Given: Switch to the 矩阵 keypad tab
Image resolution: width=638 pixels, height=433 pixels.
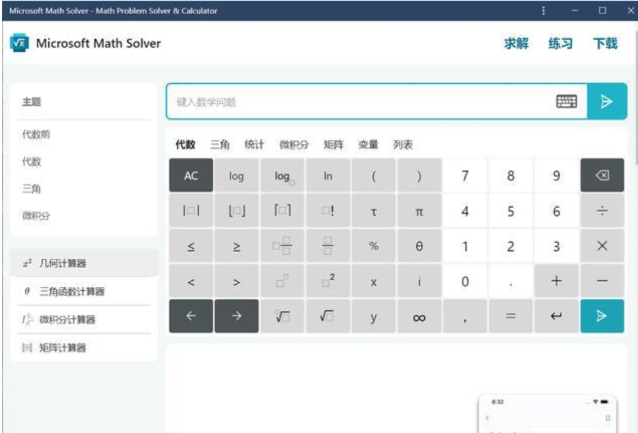Looking at the screenshot, I should tap(333, 145).
